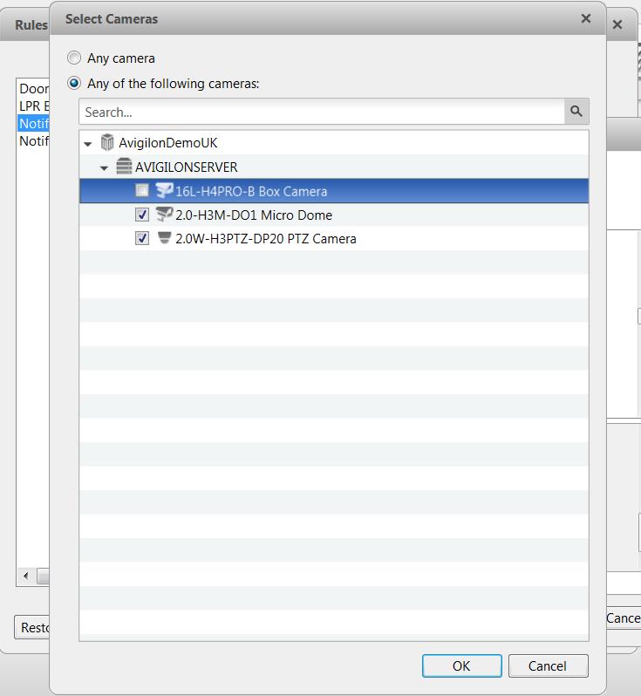Click the Restore button in Rules window
The width and height of the screenshot is (641, 696).
pos(32,627)
